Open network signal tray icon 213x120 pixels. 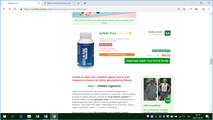point(180,116)
